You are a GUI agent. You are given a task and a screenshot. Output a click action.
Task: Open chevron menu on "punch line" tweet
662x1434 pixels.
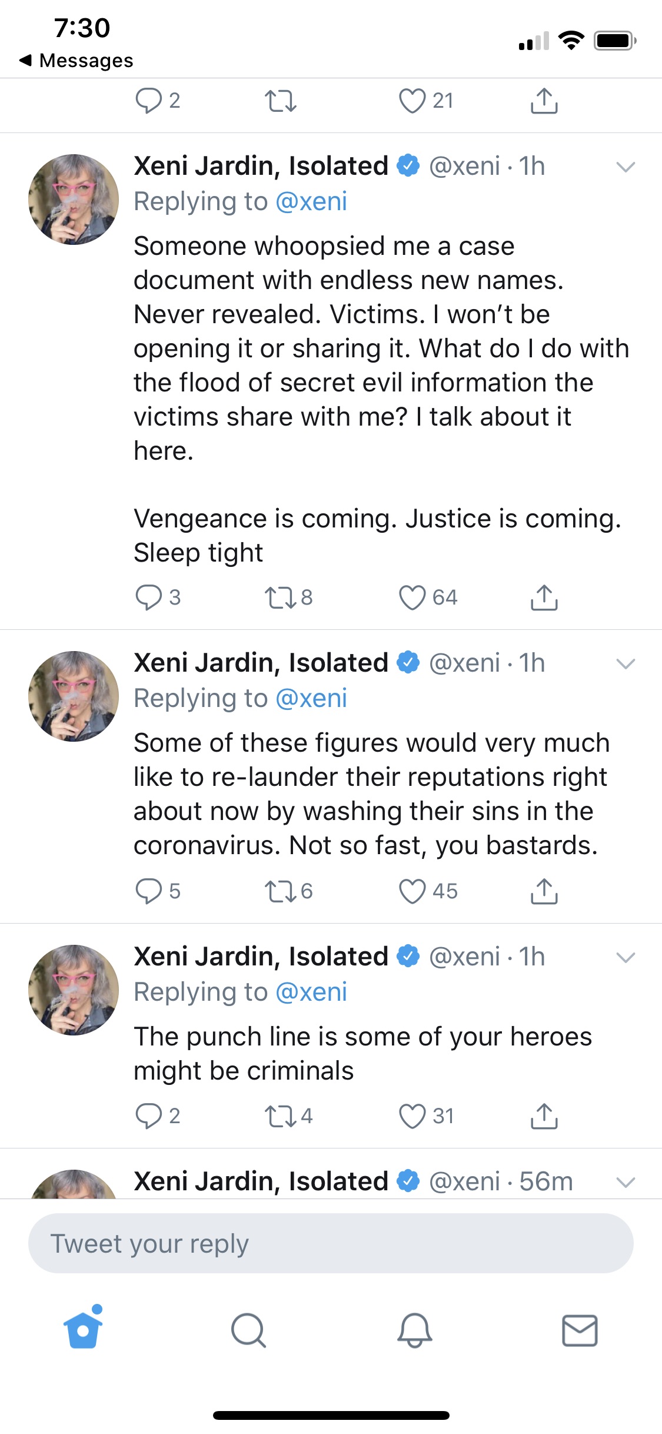point(626,958)
